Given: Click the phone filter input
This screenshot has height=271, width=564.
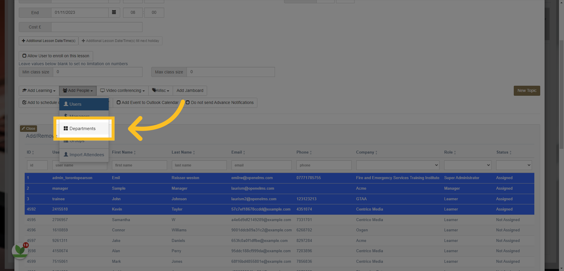Looking at the screenshot, I should pos(324,165).
